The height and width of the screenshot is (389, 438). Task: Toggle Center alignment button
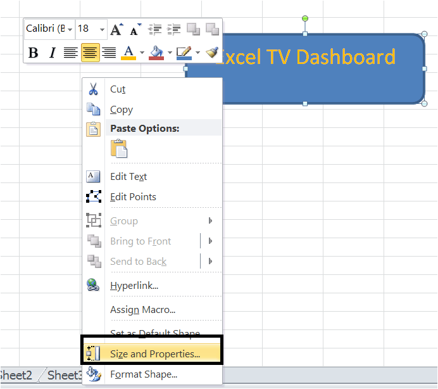click(x=90, y=53)
